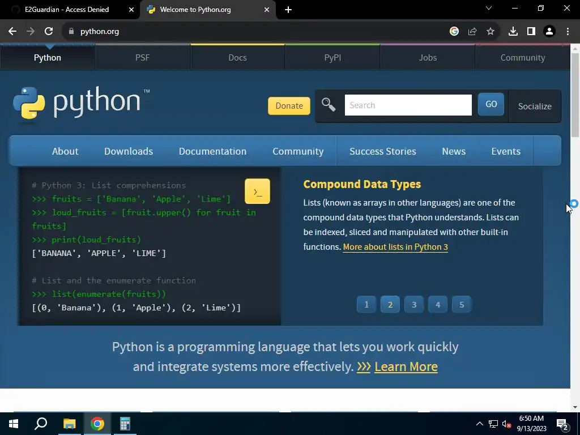The width and height of the screenshot is (580, 435).
Task: Open the Documentation menu
Action: coord(213,151)
